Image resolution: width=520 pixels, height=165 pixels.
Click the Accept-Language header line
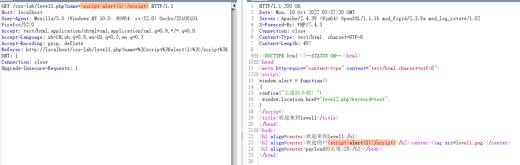point(72,37)
